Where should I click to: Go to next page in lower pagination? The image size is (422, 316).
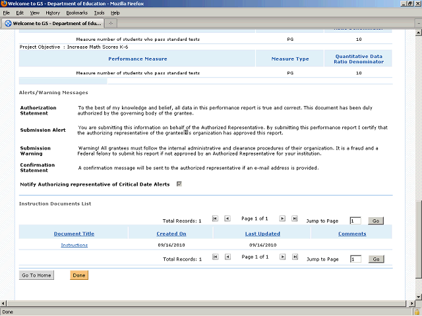[x=282, y=257]
